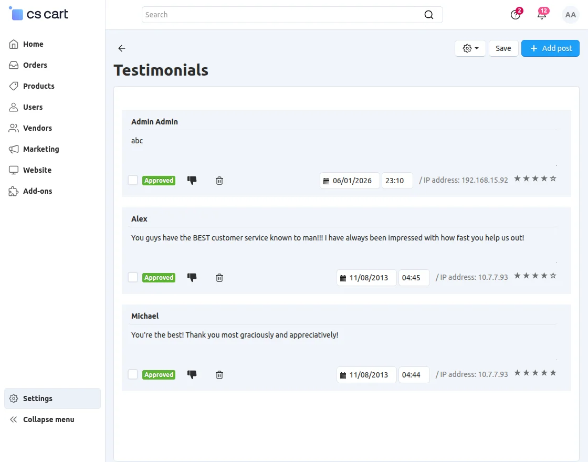This screenshot has height=462, width=588.
Task: Open the Products section
Action: click(x=39, y=86)
